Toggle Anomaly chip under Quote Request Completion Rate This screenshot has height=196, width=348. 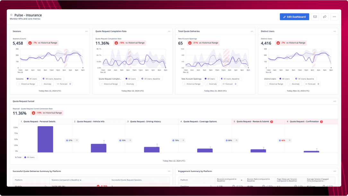click(x=129, y=84)
